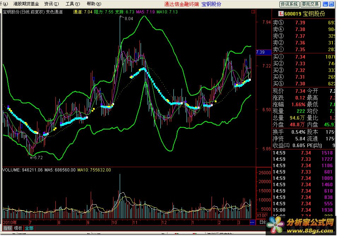
Task: Click month 9 on the time axis
Action: (88, 223)
